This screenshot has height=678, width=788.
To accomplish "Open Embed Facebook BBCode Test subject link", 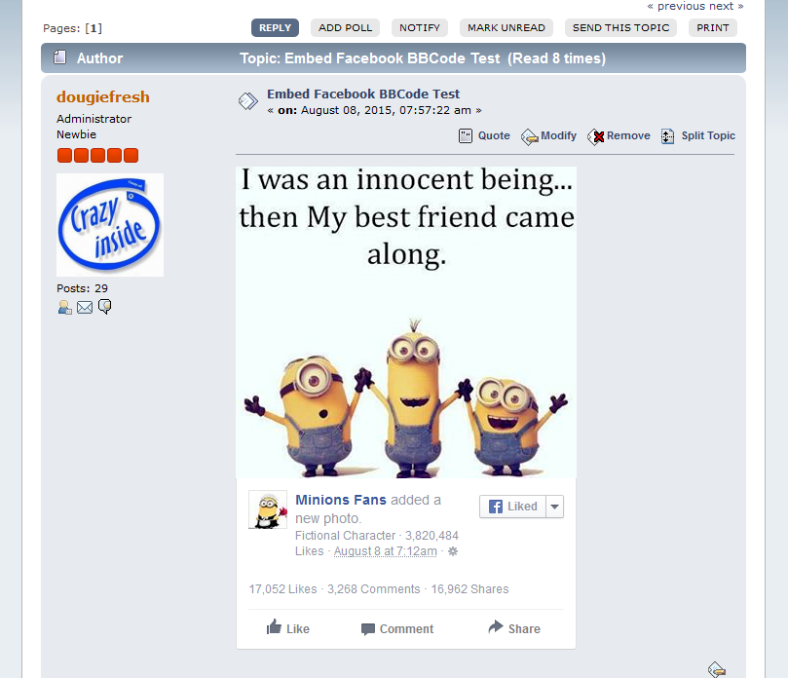I will [x=363, y=94].
